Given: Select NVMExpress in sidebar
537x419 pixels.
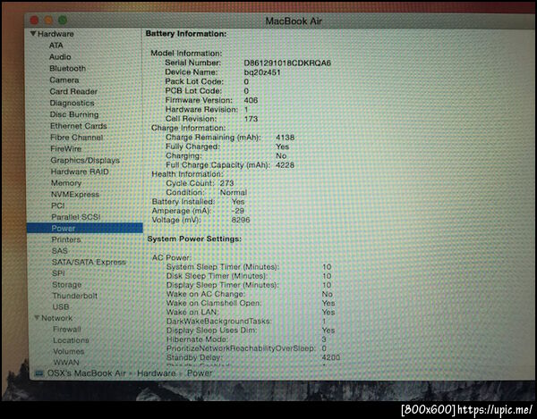Looking at the screenshot, I should [x=75, y=194].
